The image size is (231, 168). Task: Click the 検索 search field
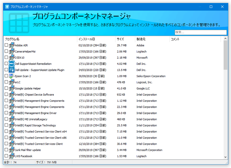click(201, 32)
